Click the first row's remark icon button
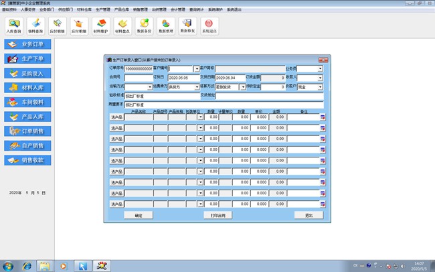Screen dimensions: 435x272 [x=323, y=117]
